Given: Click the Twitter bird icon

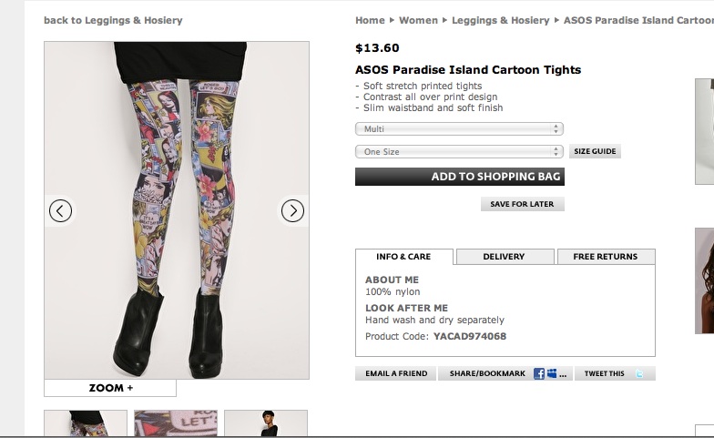Looking at the screenshot, I should (640, 373).
